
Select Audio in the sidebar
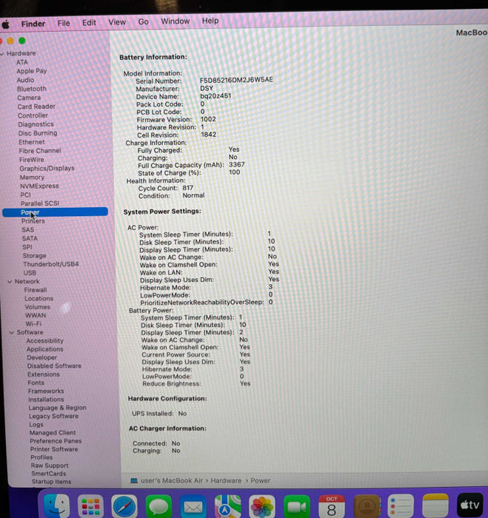[x=25, y=80]
